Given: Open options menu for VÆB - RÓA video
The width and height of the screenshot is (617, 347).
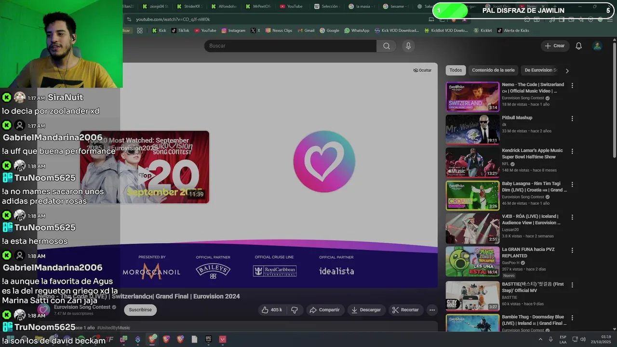Looking at the screenshot, I should (572, 217).
